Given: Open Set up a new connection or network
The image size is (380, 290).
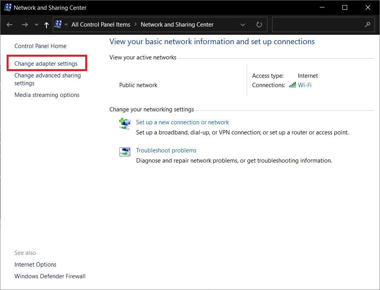Looking at the screenshot, I should [182, 122].
